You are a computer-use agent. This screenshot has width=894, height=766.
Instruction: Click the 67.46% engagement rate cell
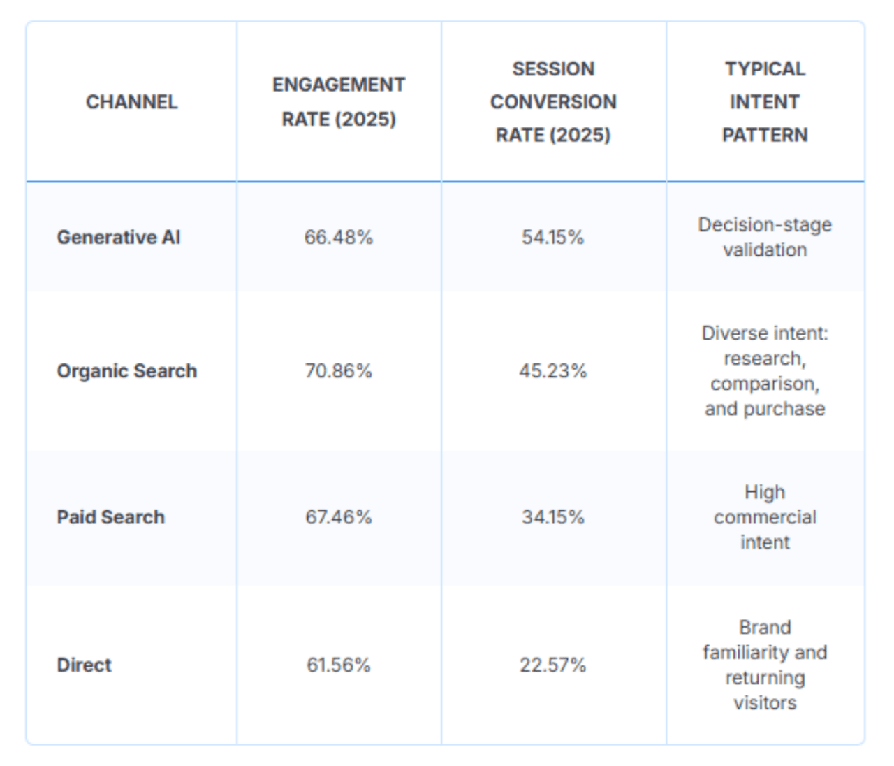(339, 517)
